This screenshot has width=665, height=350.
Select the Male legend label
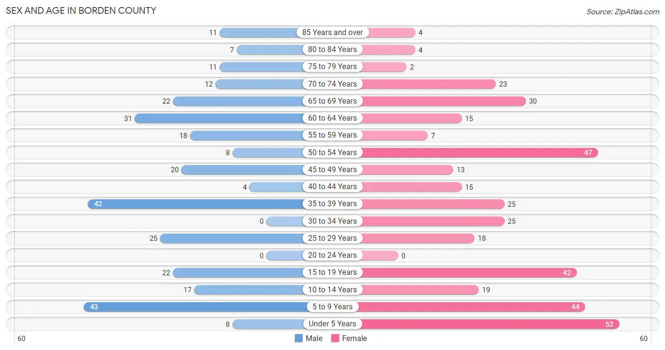[x=314, y=338]
